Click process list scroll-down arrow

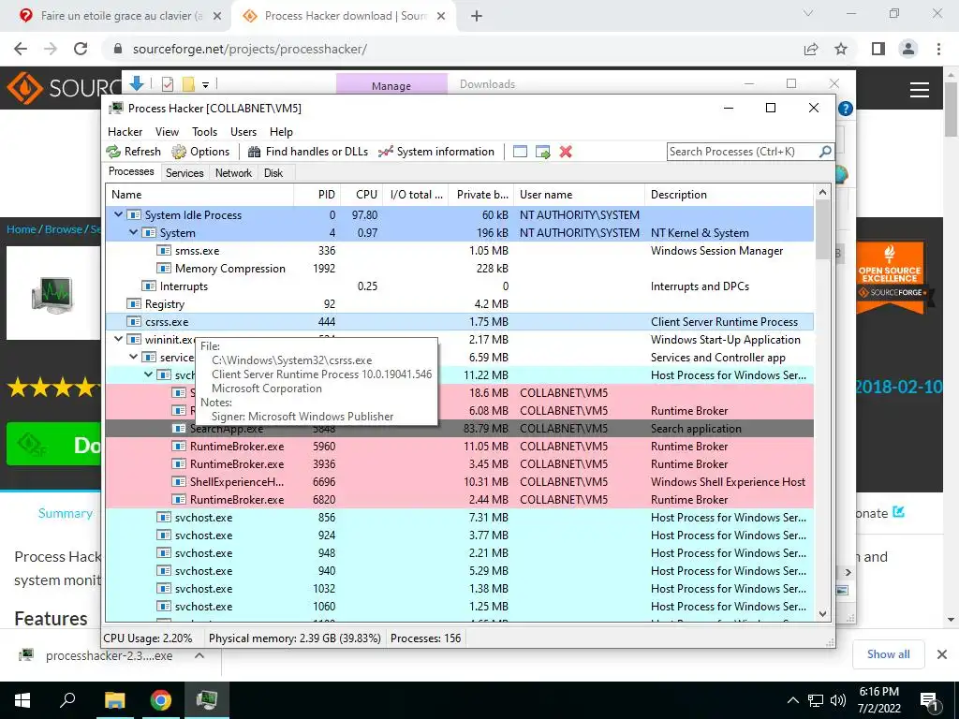coord(822,614)
